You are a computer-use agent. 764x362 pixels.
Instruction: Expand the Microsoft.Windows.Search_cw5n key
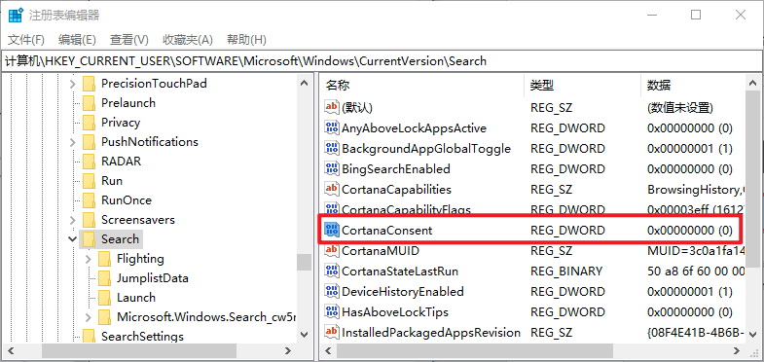pyautogui.click(x=89, y=317)
